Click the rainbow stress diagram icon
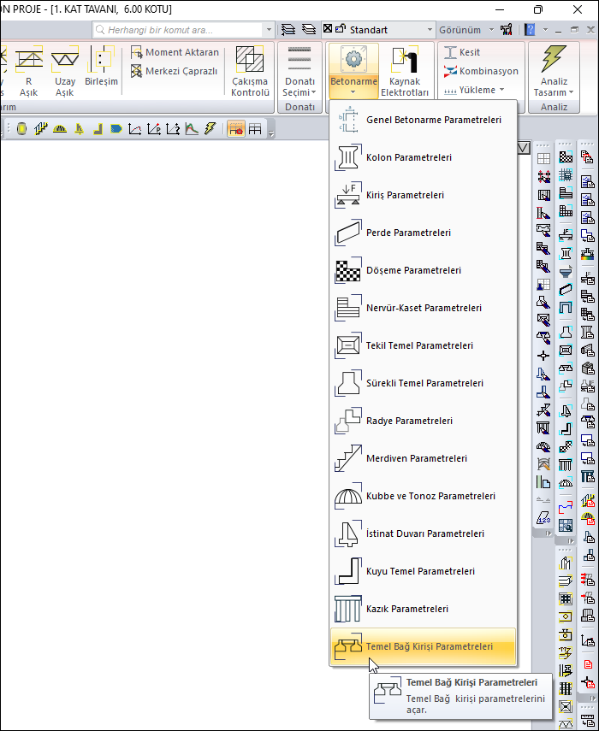 588,255
